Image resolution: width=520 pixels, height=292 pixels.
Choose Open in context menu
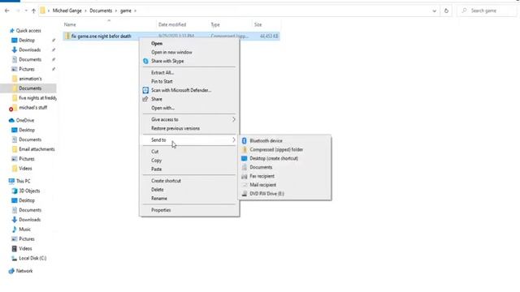(x=157, y=43)
